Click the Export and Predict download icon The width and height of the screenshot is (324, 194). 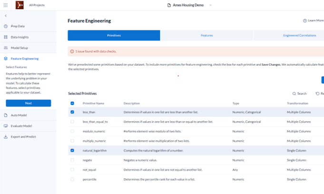tap(6, 137)
